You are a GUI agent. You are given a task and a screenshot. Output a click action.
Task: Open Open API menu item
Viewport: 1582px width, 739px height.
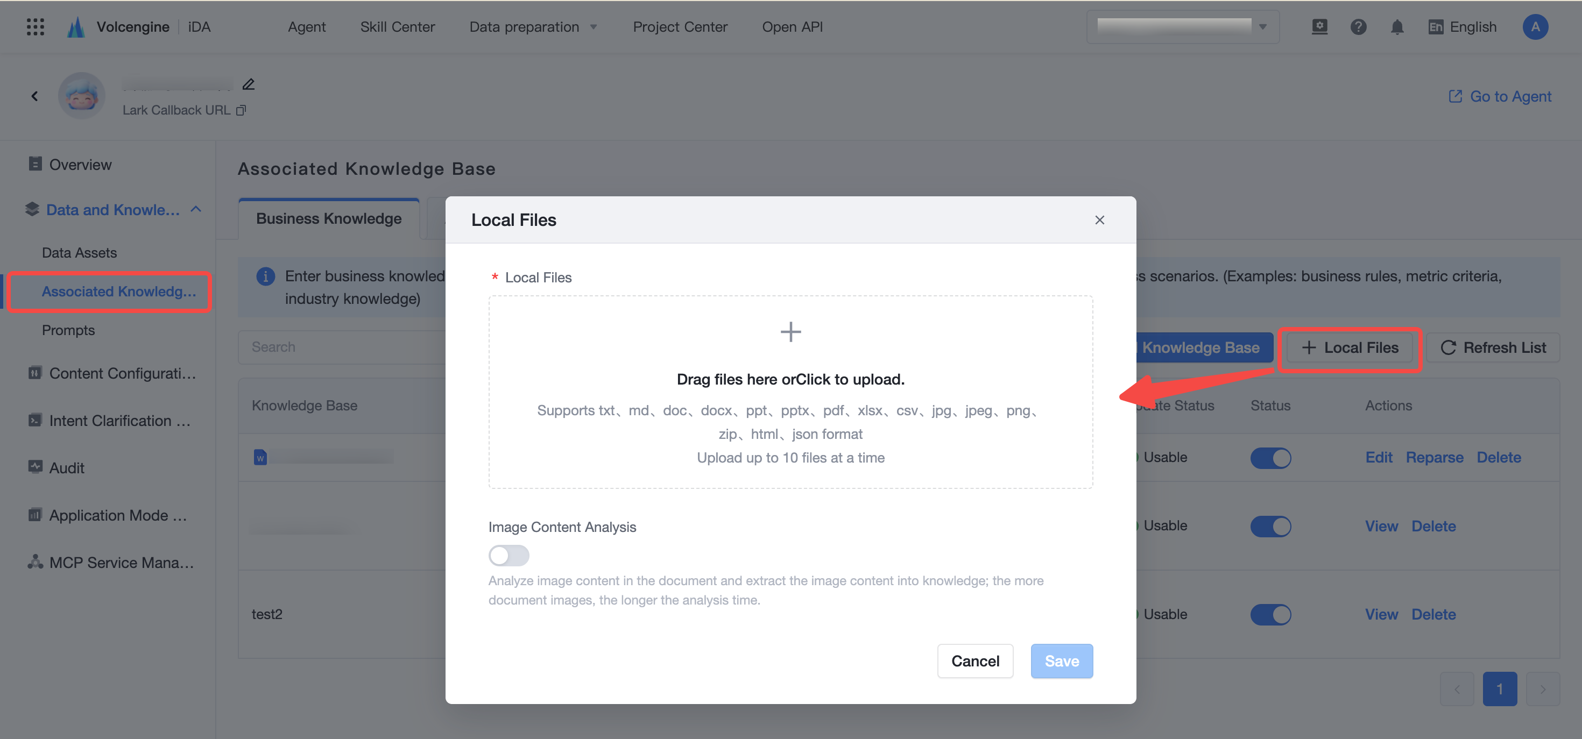[x=792, y=27]
